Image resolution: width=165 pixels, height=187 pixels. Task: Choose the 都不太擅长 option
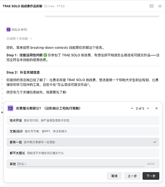click(83, 153)
